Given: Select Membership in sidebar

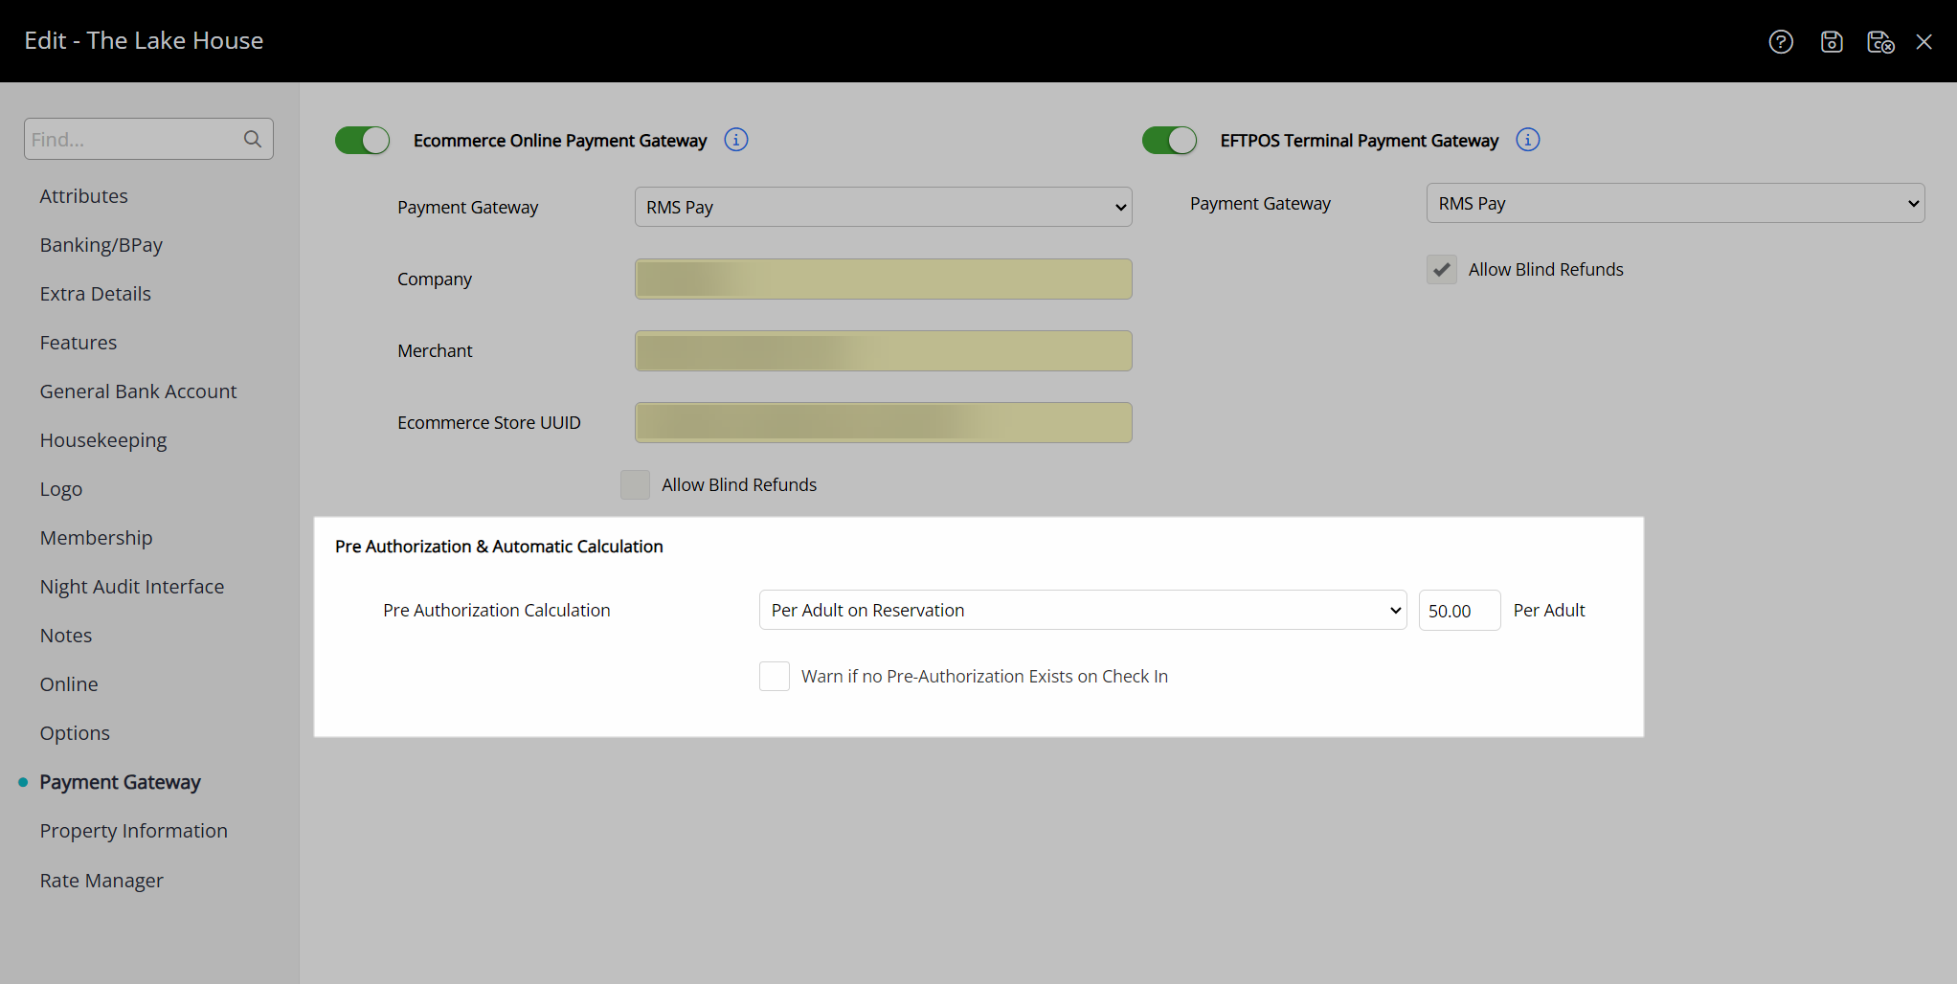Looking at the screenshot, I should click(97, 538).
